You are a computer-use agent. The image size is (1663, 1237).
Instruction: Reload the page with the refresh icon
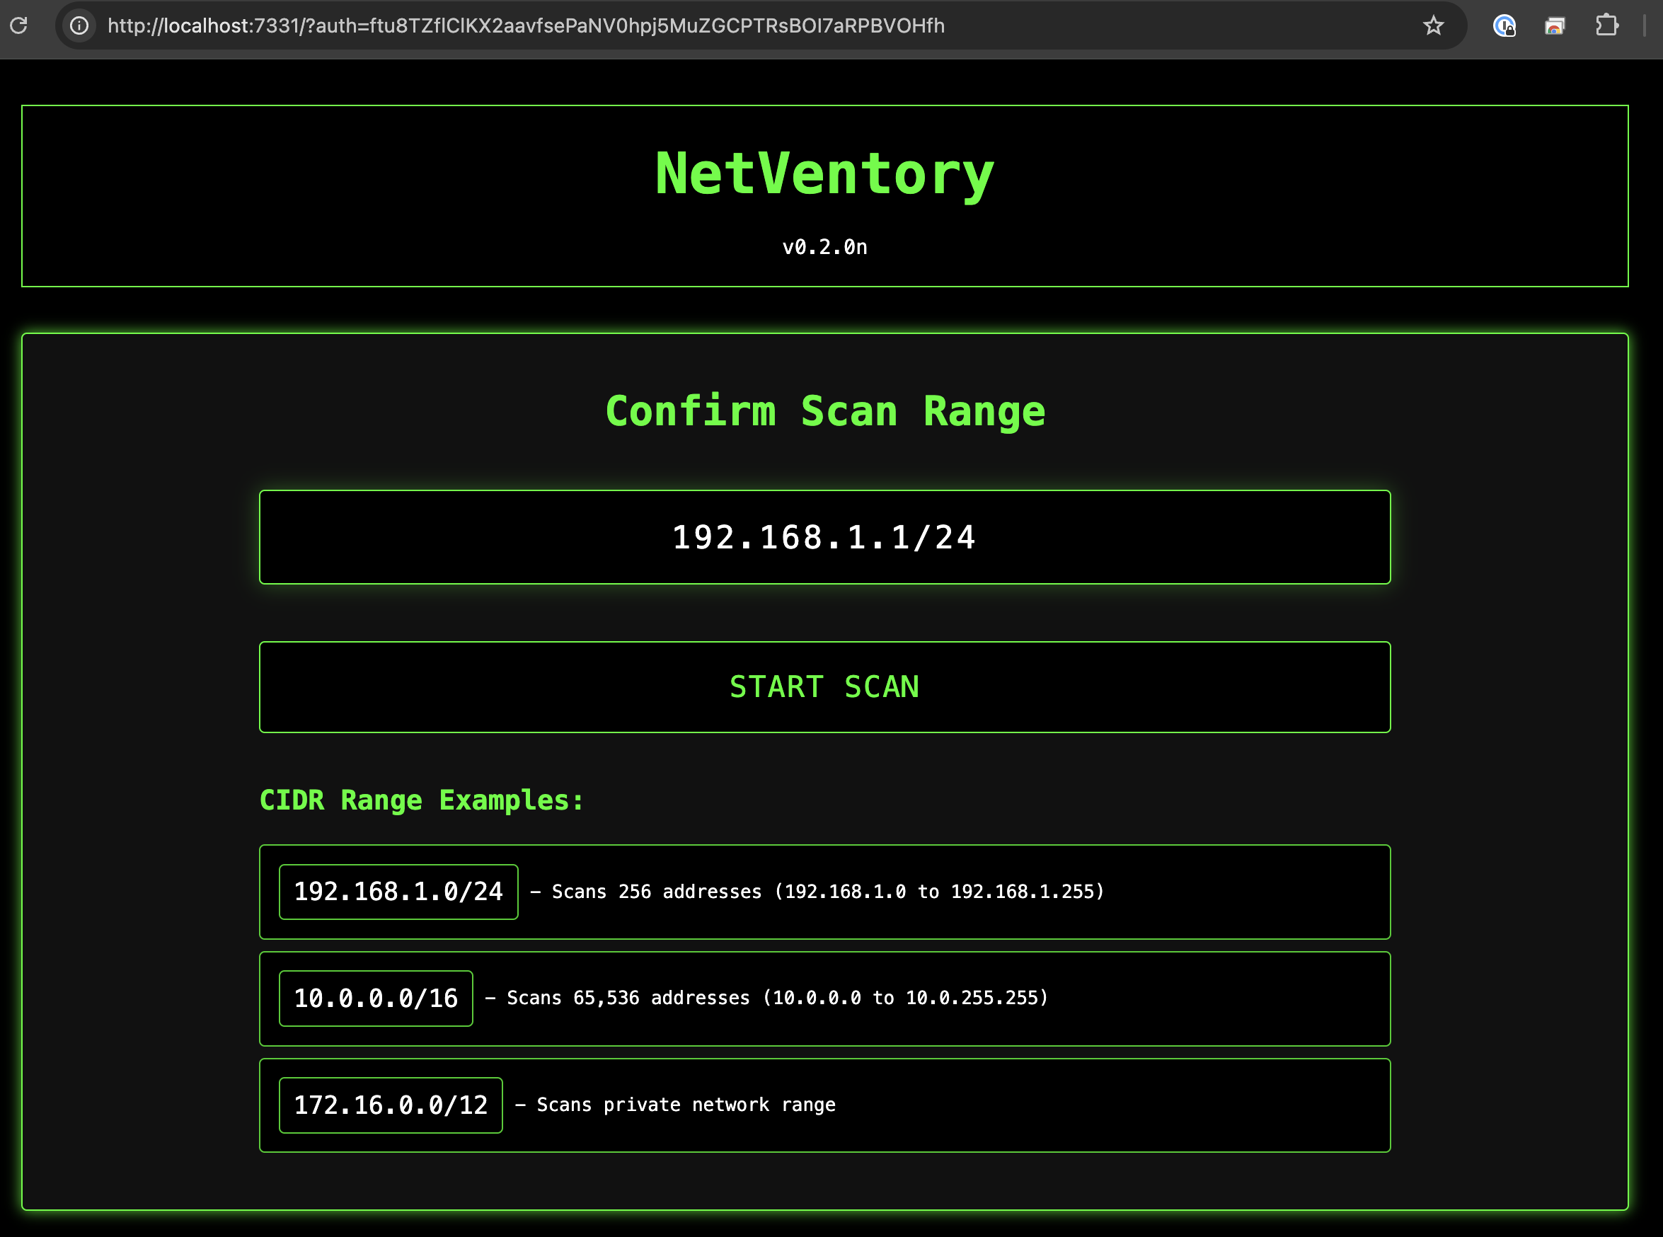point(18,25)
